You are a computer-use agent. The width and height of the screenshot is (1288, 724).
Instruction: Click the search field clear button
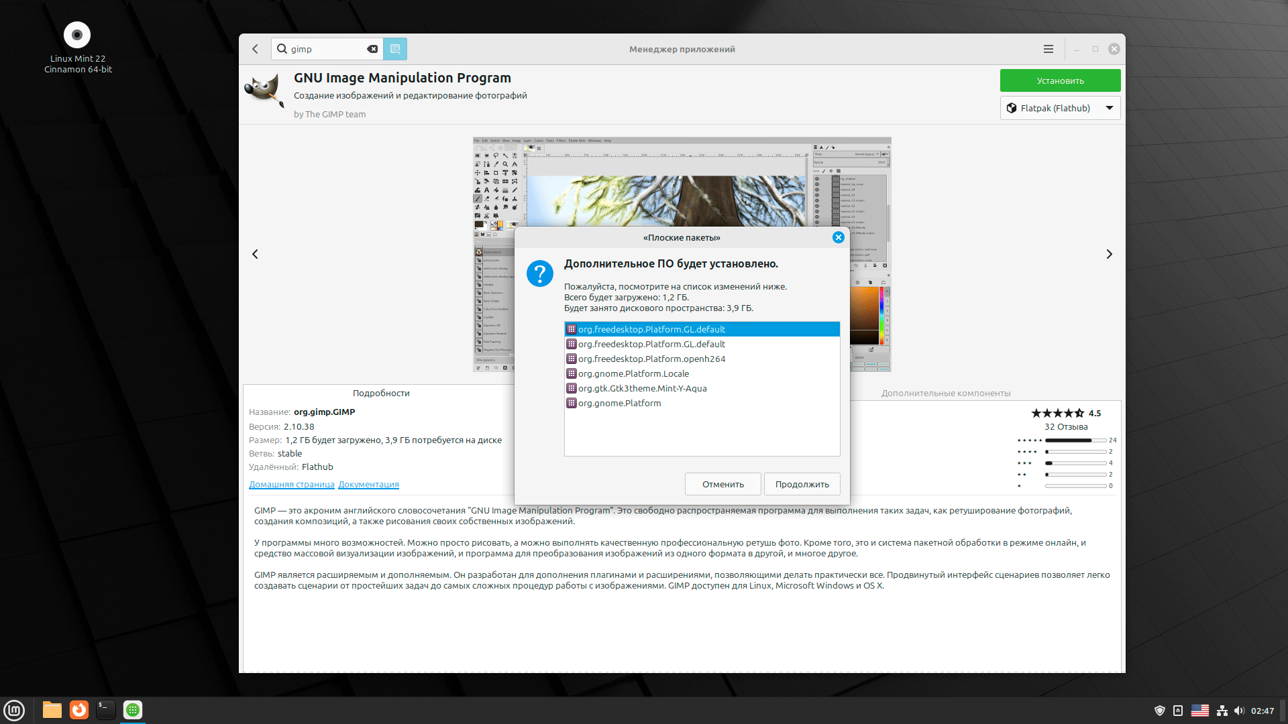(x=372, y=49)
